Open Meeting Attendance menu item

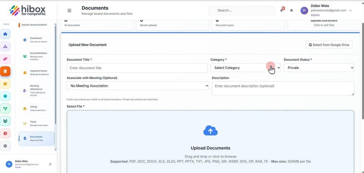tap(37, 90)
